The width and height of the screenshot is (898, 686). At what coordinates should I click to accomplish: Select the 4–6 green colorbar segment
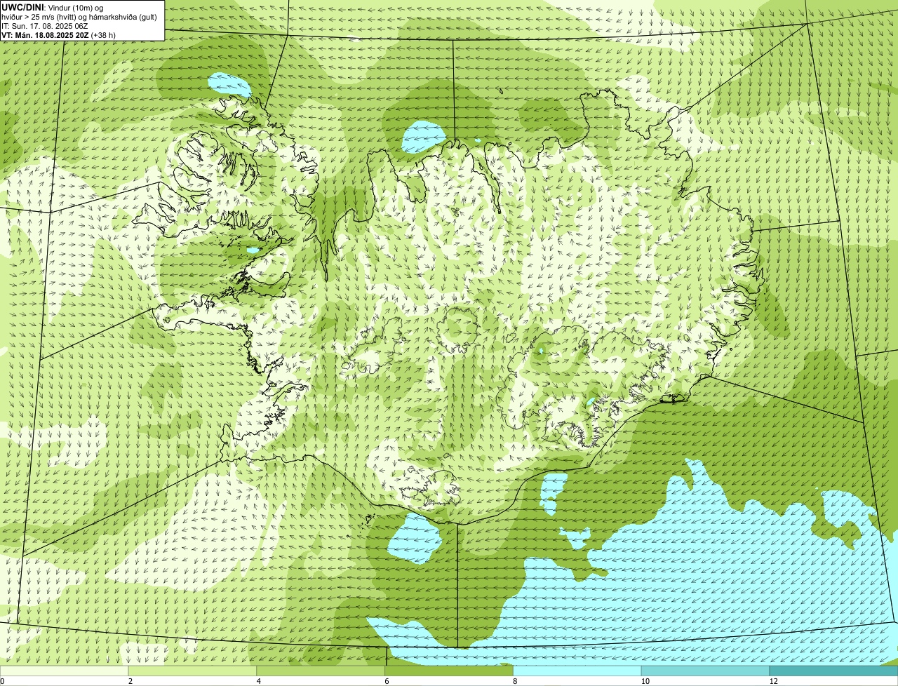point(321,671)
